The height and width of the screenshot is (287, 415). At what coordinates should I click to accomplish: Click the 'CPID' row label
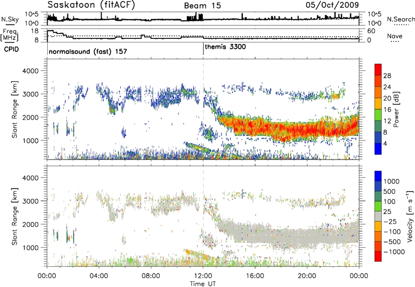pyautogui.click(x=11, y=49)
